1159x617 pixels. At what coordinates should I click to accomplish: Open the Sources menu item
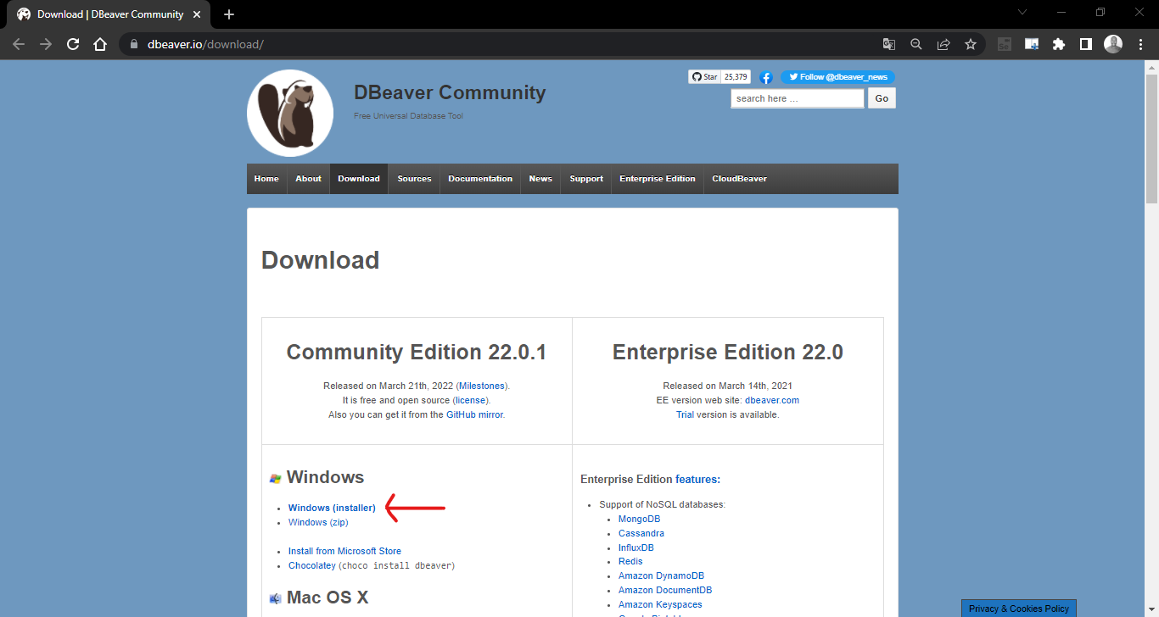pos(414,179)
